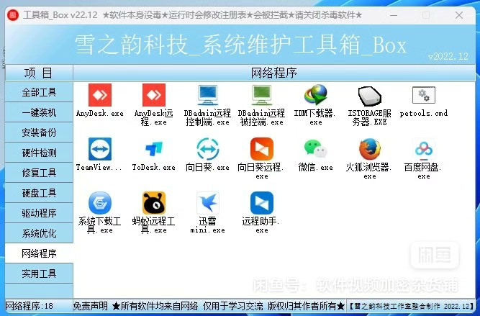This screenshot has height=316, width=480.
Task: Switch to 驱动程序 category
Action: (39, 213)
